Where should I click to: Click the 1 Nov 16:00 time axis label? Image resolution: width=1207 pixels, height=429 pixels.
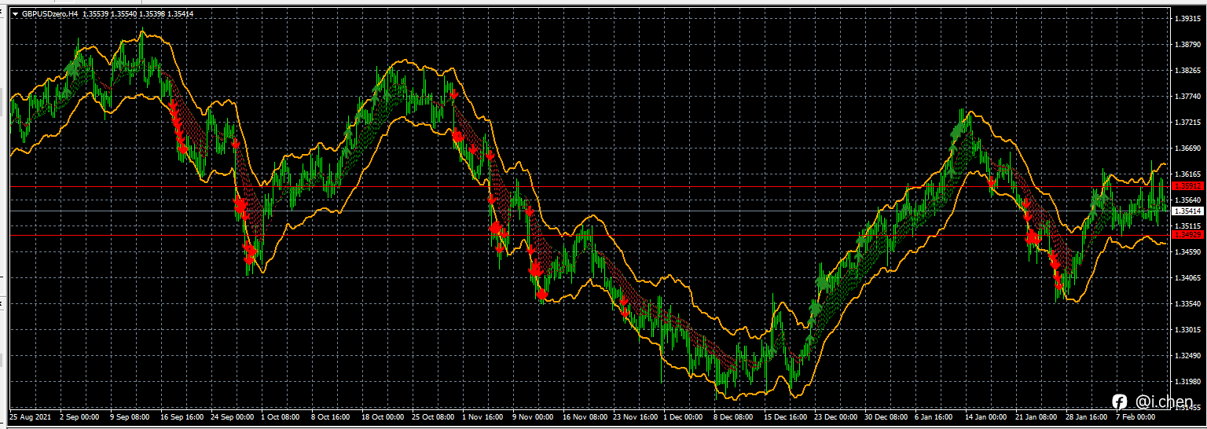tap(483, 418)
